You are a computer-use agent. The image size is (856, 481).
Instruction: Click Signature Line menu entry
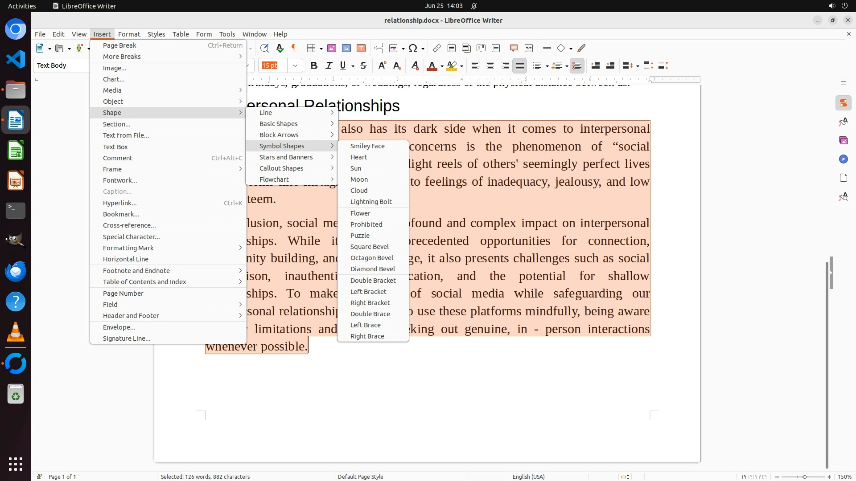pyautogui.click(x=127, y=338)
